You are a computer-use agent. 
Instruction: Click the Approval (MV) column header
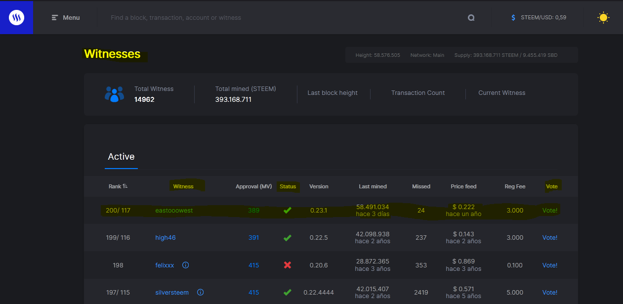253,186
